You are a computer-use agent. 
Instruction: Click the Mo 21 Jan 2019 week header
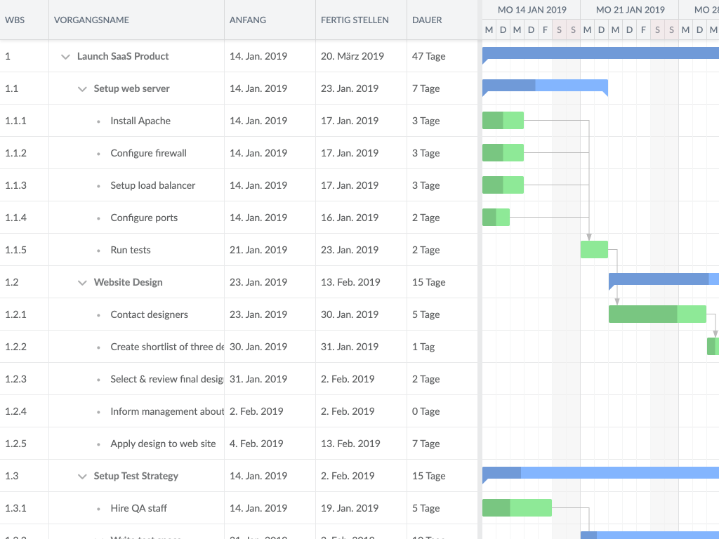[630, 10]
